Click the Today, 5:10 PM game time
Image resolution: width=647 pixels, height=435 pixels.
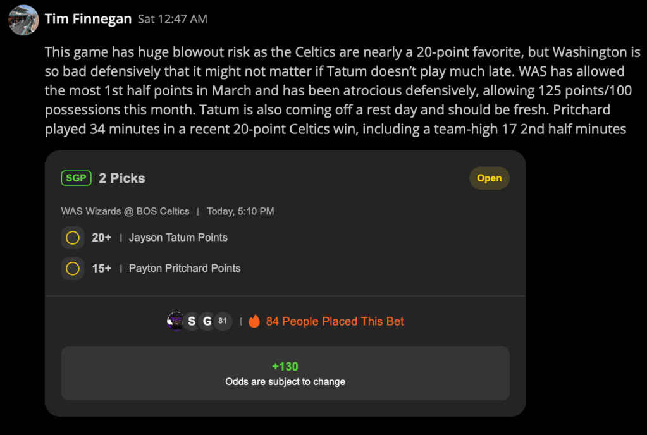click(x=240, y=212)
